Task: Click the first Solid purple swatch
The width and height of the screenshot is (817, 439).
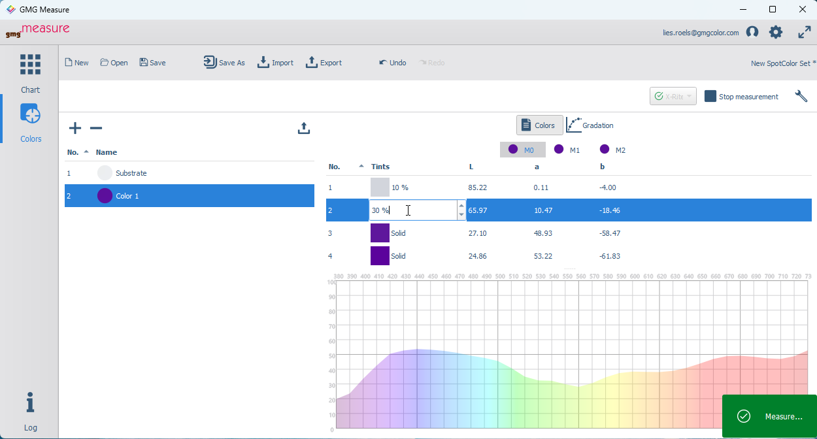Action: pos(380,233)
